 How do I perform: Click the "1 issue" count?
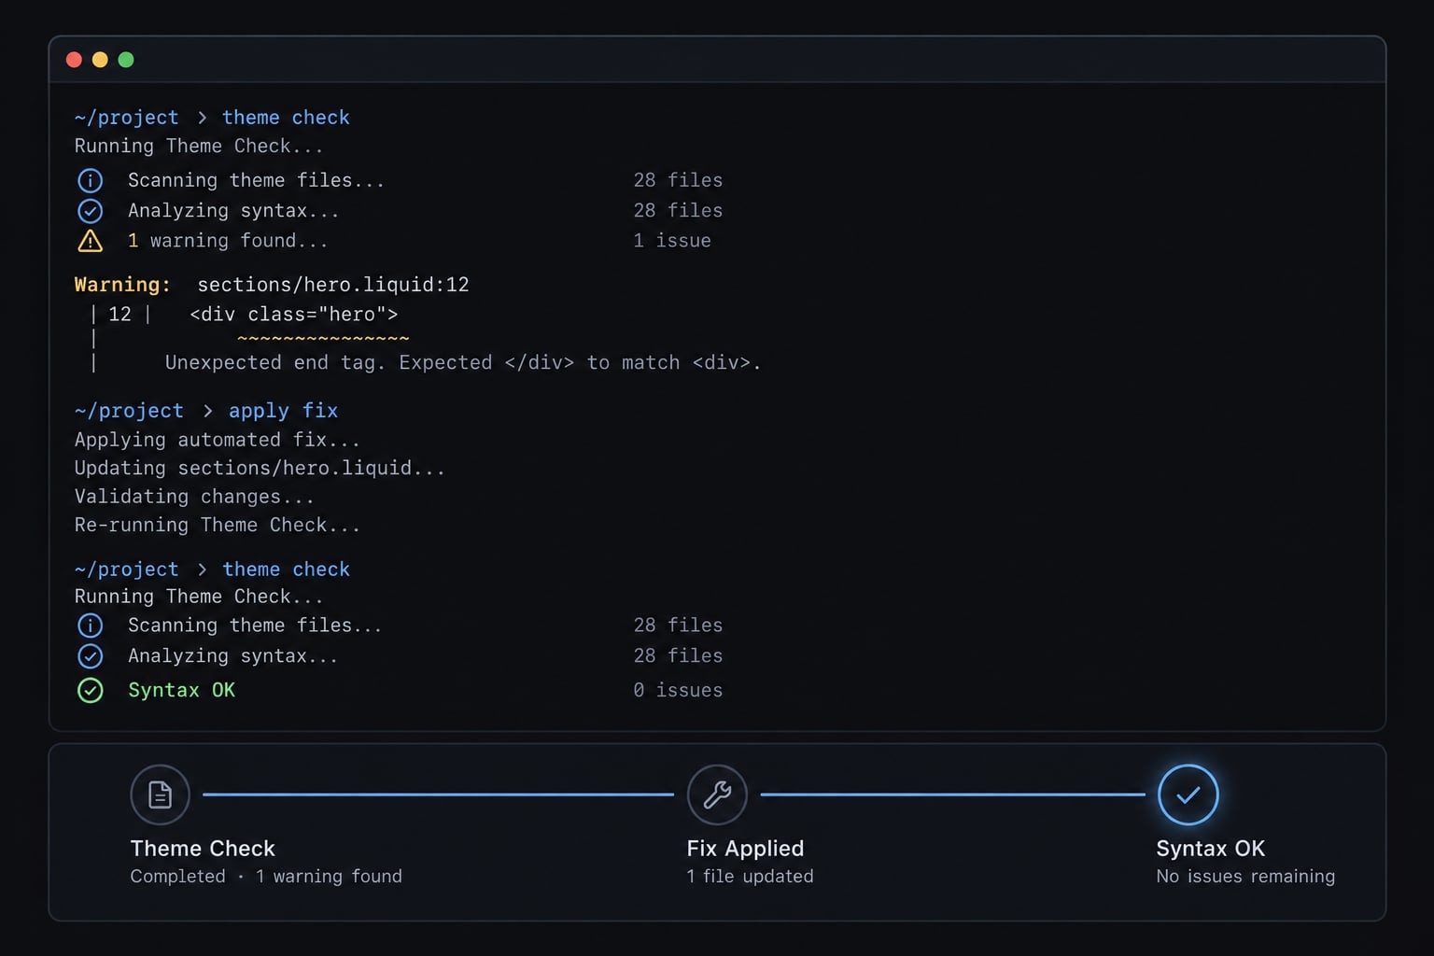coord(672,241)
